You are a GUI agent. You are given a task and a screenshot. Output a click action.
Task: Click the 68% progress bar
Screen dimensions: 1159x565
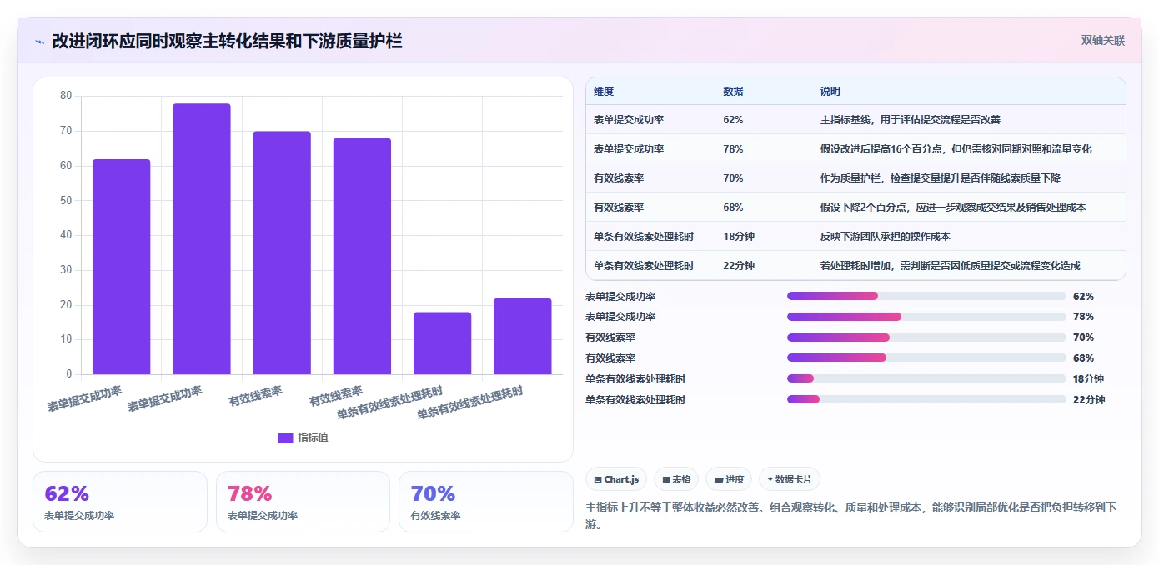[926, 358]
